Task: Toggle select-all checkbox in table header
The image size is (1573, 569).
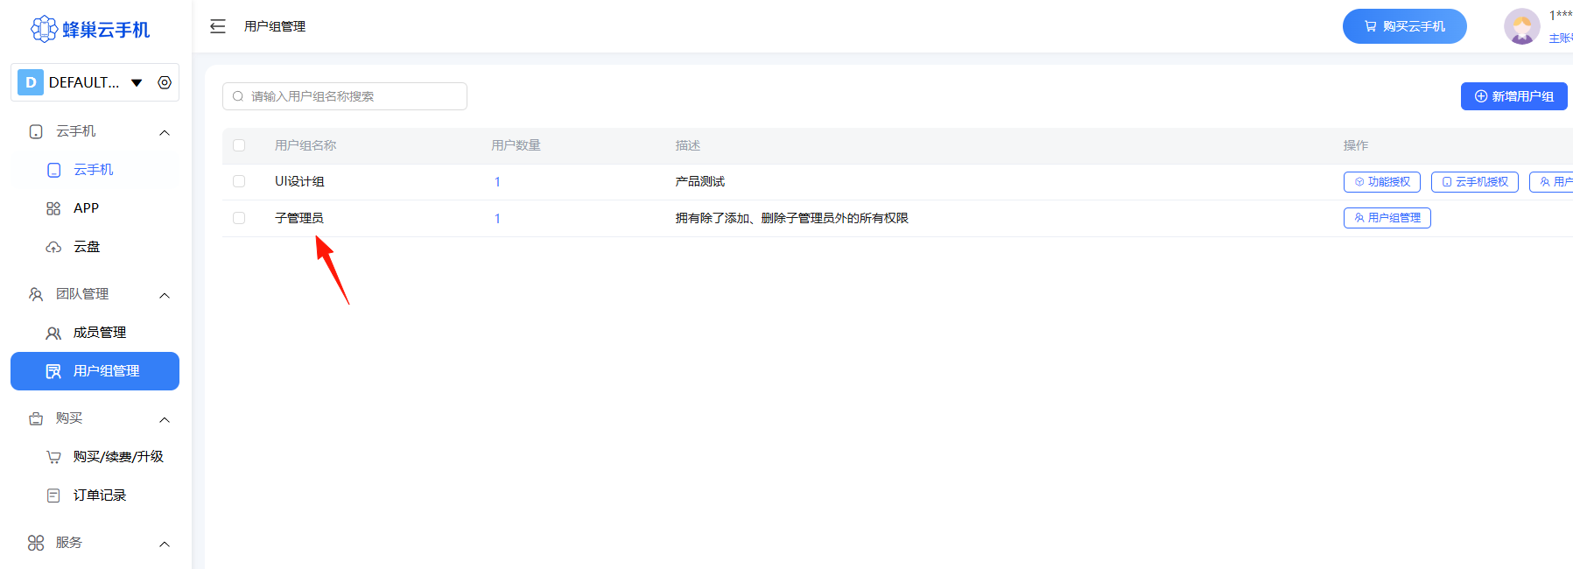Action: 239,145
